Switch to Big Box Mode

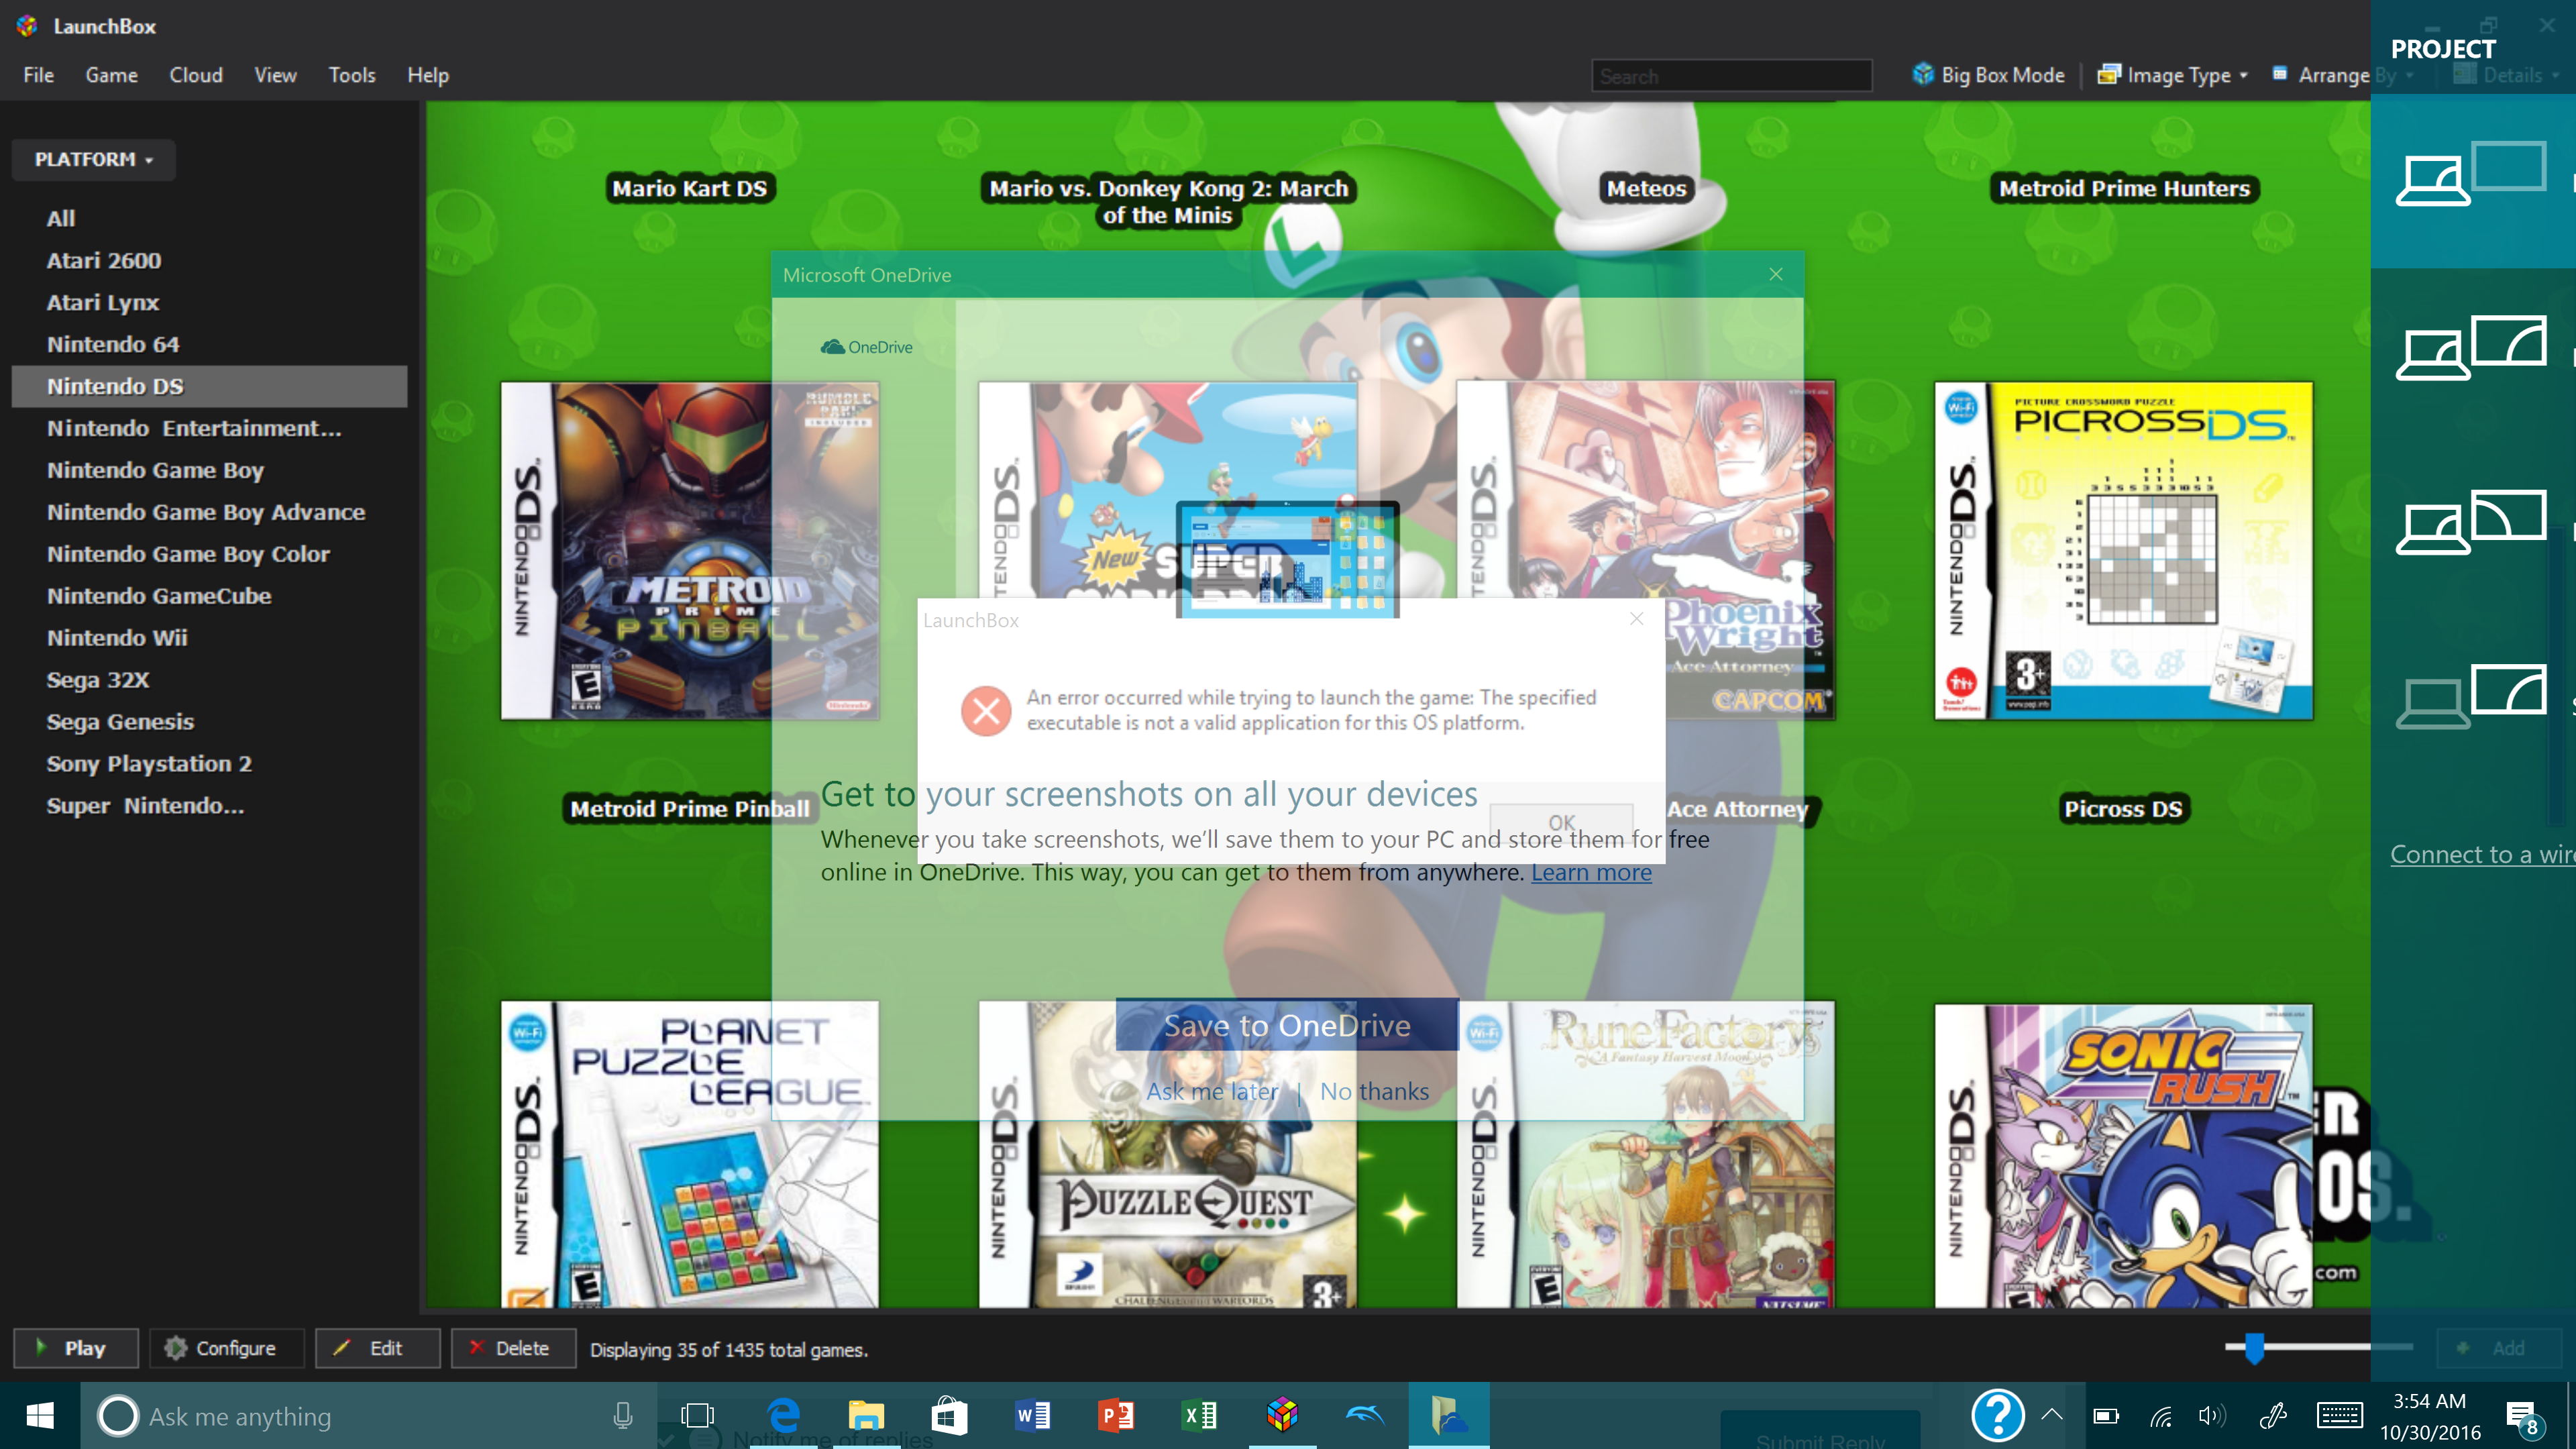(1989, 75)
